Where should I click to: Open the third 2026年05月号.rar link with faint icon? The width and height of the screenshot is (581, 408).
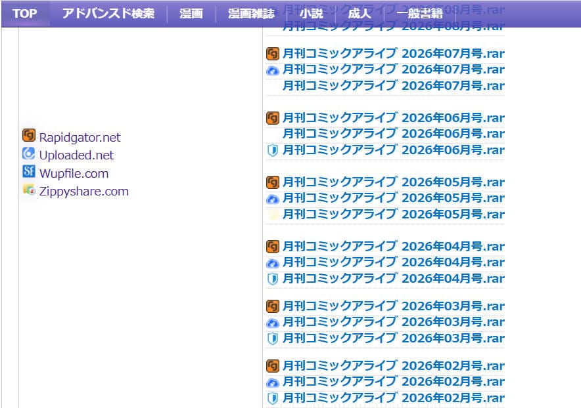pyautogui.click(x=394, y=214)
